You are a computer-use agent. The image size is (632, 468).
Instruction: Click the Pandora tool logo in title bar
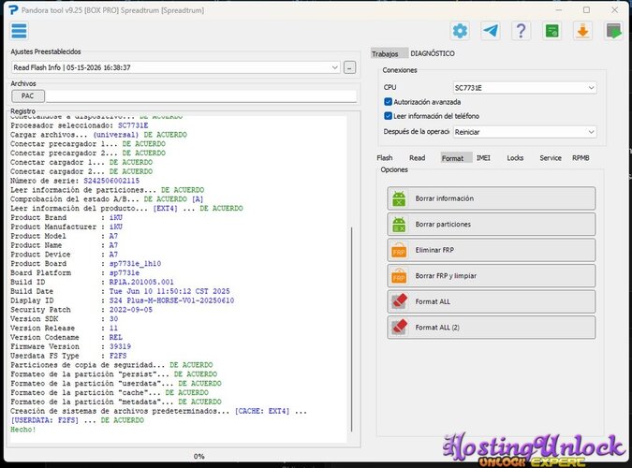(13, 10)
